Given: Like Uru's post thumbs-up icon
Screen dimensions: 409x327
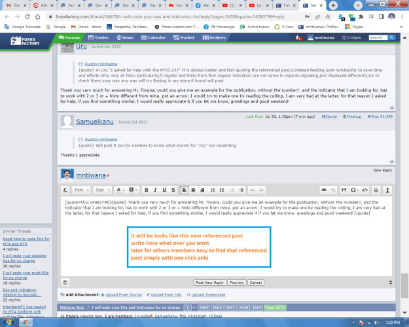Looking at the screenshot, I should pos(391,107).
